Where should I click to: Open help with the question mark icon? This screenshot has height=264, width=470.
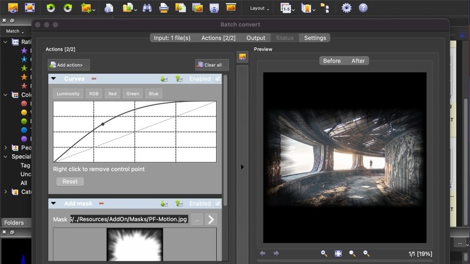tap(363, 8)
